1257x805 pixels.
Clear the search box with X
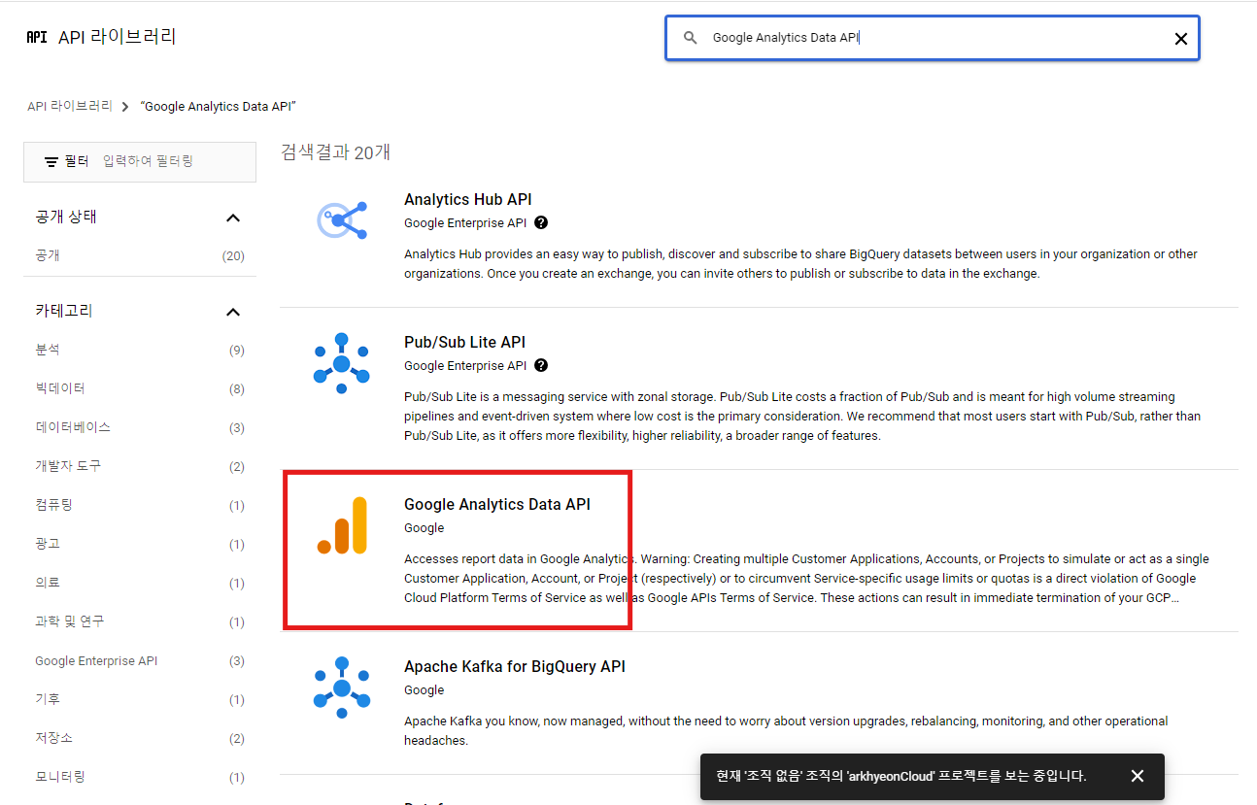[1181, 39]
